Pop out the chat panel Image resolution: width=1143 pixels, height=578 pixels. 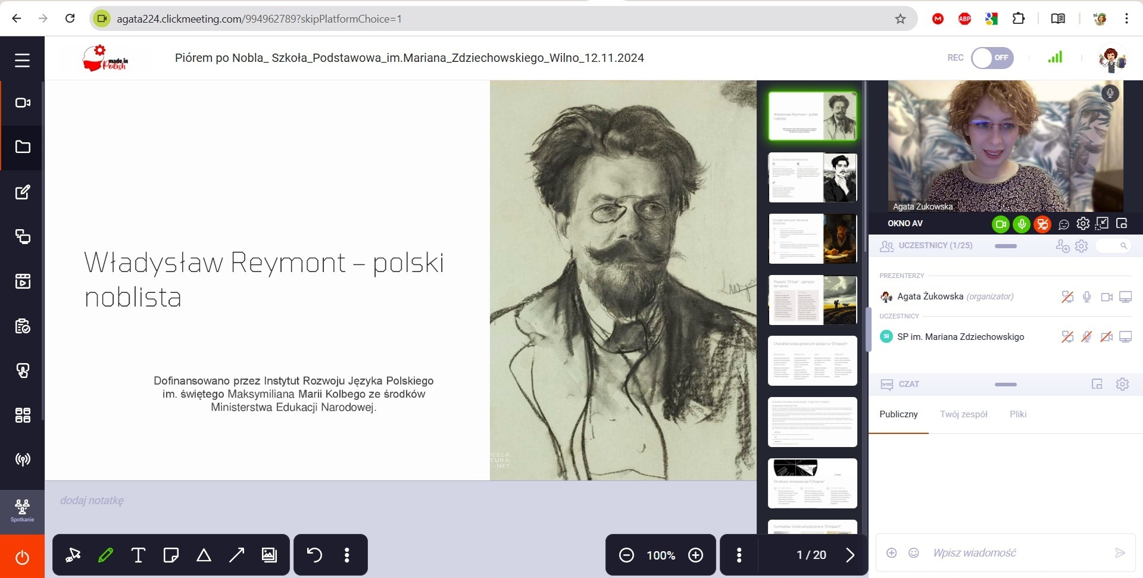[1097, 384]
